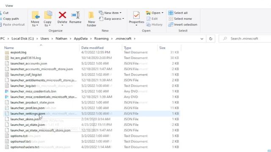This screenshot has height=152, width=271.
Task: Click Select none
Action: click(x=180, y=19)
